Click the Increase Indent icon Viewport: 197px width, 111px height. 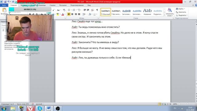click(88, 10)
